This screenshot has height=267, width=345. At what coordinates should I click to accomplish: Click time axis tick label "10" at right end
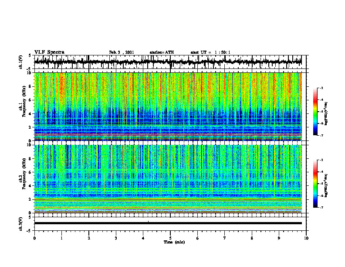coord(306,238)
